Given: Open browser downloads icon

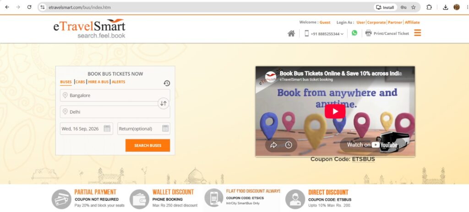Looking at the screenshot, I should click(x=445, y=7).
